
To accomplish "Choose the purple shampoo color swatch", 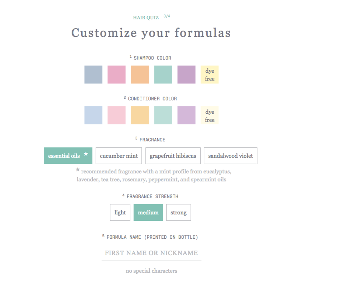I will point(186,74).
